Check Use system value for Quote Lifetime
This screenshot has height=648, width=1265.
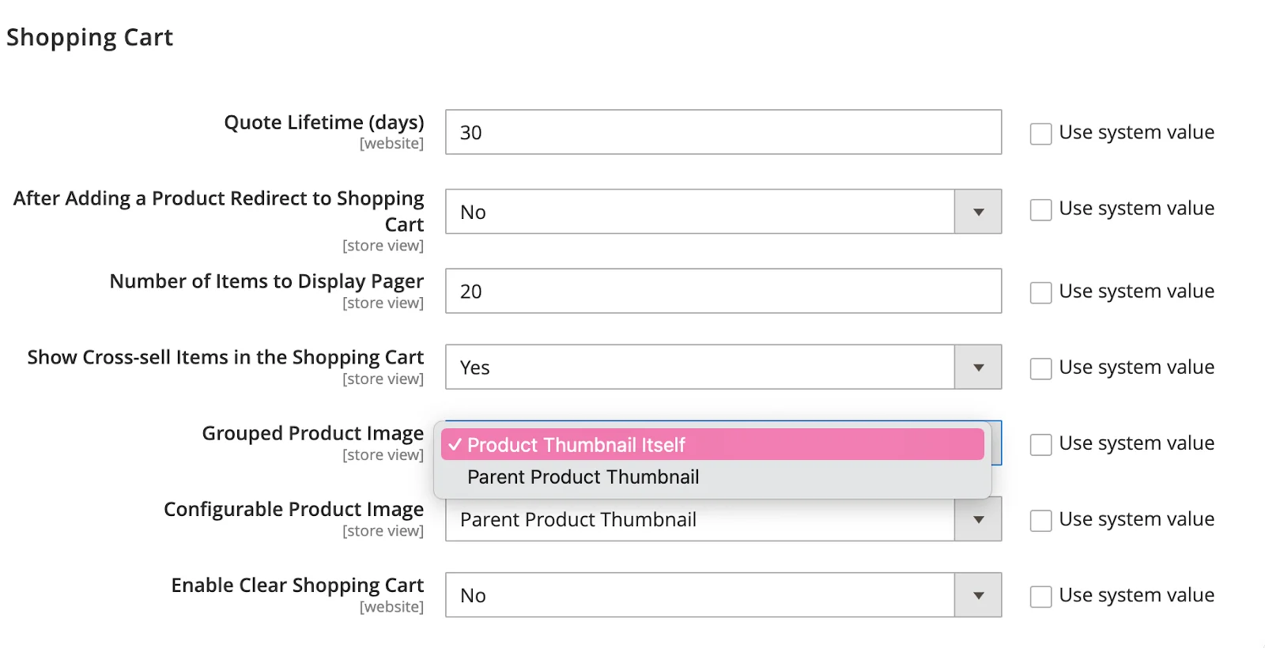[x=1040, y=134]
